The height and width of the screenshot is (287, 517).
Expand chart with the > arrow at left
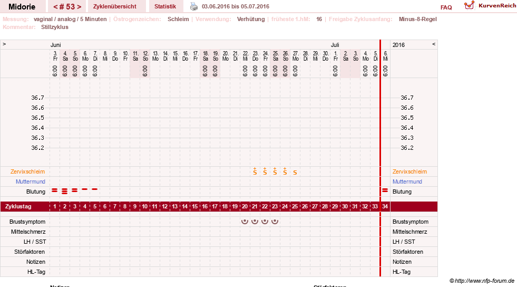[4, 44]
